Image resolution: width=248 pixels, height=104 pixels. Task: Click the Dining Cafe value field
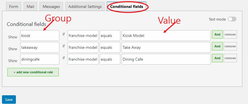(x=166, y=59)
